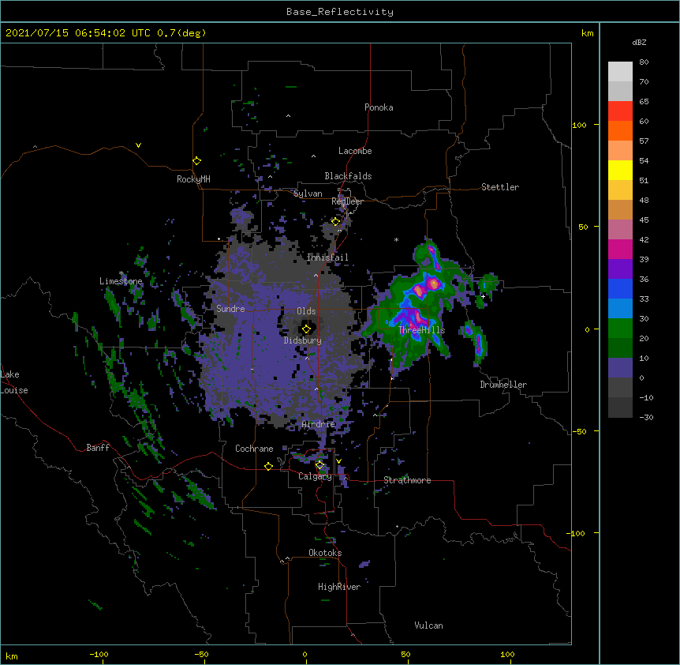Click the Sylvan label

[x=308, y=193]
